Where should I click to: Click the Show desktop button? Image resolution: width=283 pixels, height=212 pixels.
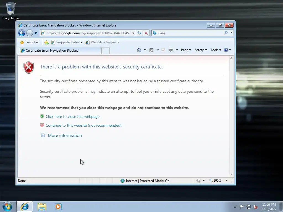coord(281,206)
